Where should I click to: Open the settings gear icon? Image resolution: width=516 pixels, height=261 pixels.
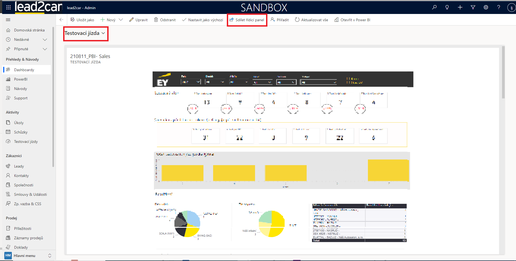click(x=486, y=8)
